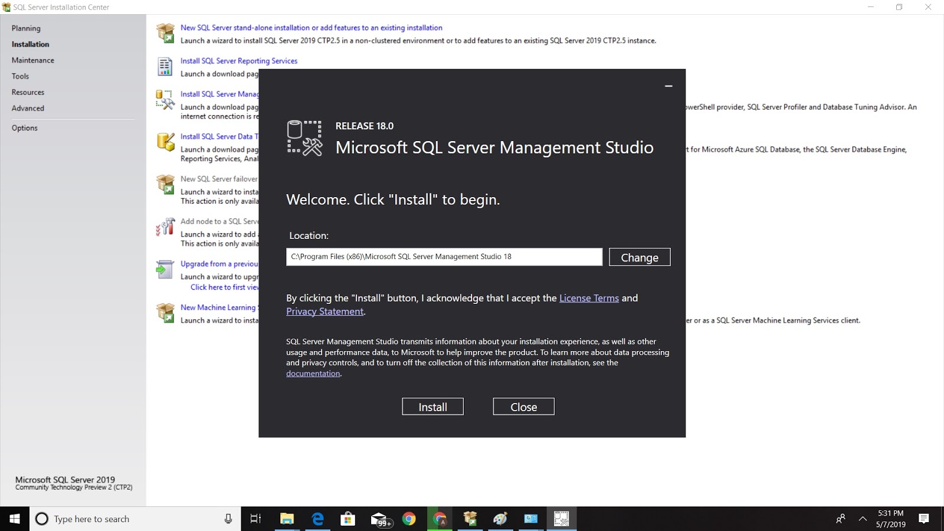This screenshot has height=531, width=944.
Task: Open the Tools section
Action: coord(20,76)
